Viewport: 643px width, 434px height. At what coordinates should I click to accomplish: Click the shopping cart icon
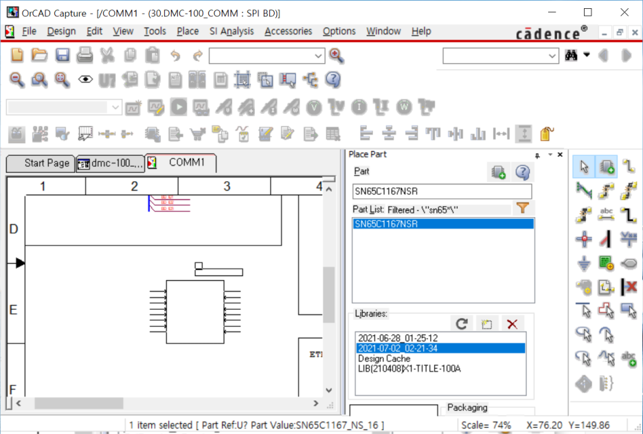(x=198, y=134)
